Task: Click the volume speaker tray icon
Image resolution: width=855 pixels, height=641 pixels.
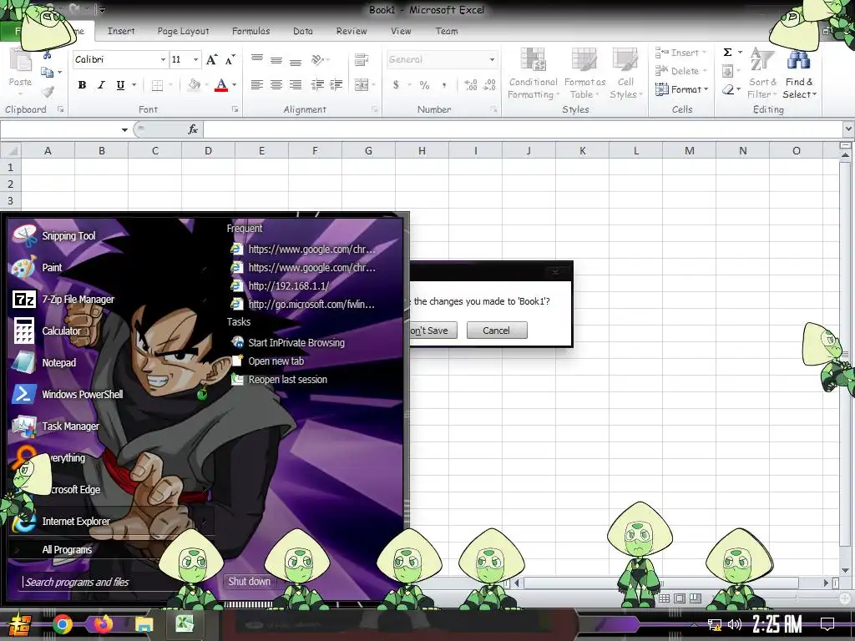Action: (x=735, y=624)
